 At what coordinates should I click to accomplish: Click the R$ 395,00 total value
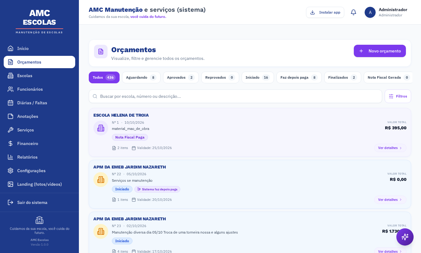[x=396, y=128]
